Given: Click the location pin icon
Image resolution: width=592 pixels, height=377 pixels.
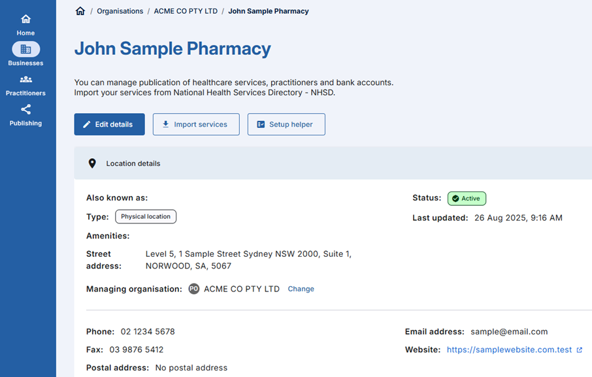Looking at the screenshot, I should 92,163.
